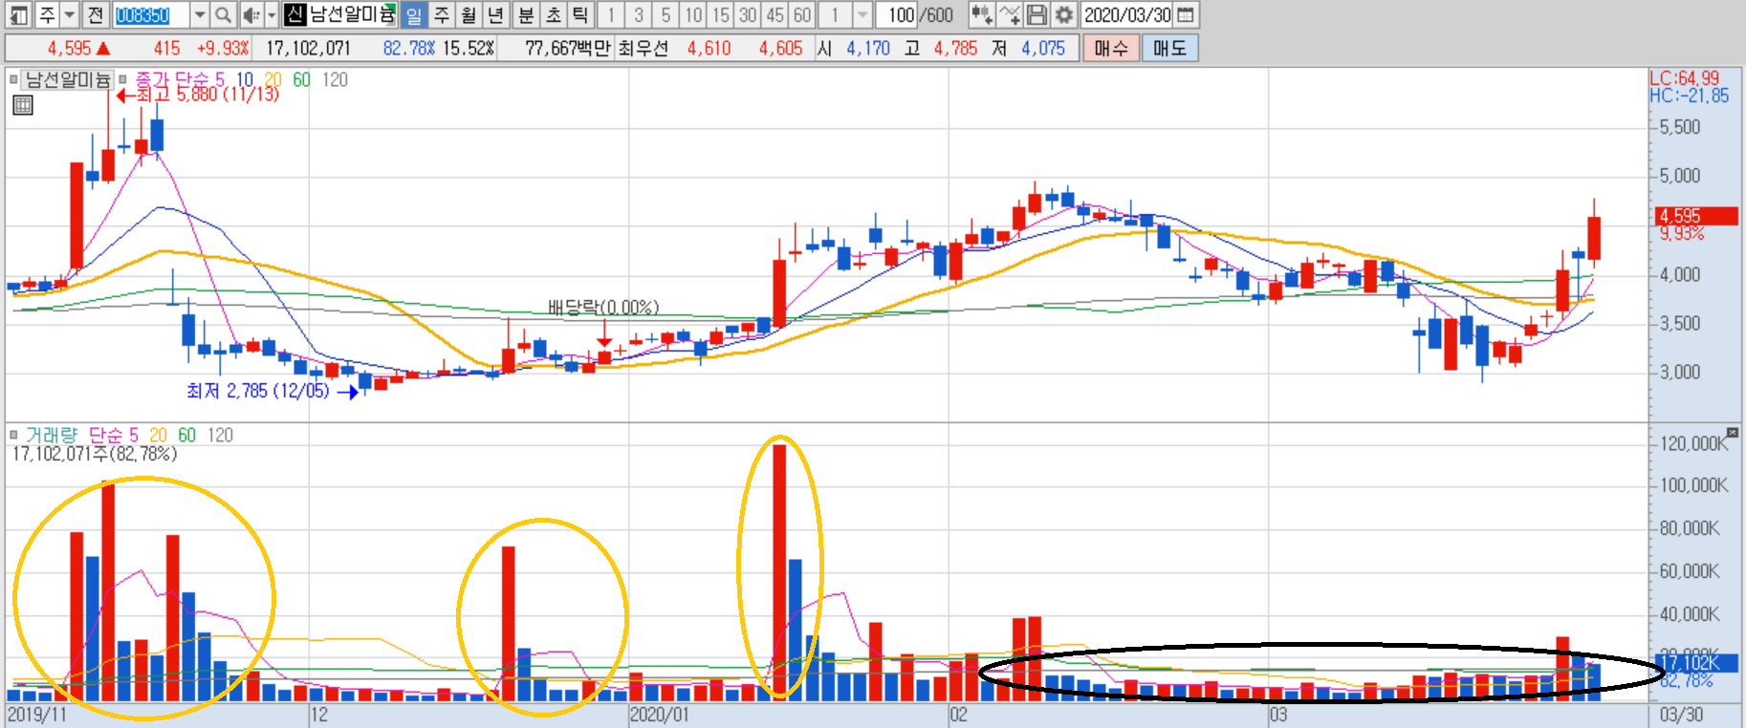
Task: Click the volume value 17,102,071 in quote bar
Action: click(308, 48)
